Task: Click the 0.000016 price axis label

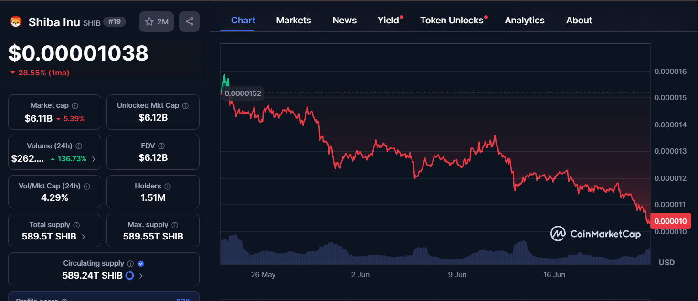Action: point(670,72)
